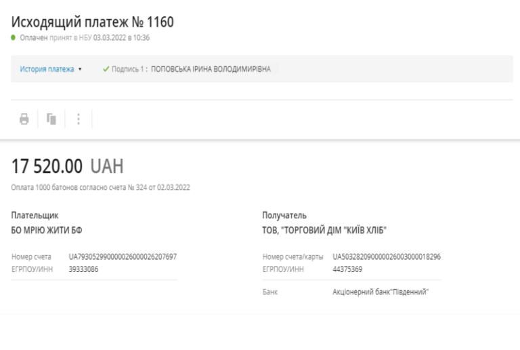Select recipient ЕГРПОУ code 44375369
The image size is (520, 350).
[x=347, y=269]
